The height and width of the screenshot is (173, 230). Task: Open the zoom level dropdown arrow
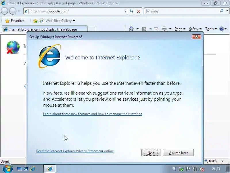pos(222,161)
